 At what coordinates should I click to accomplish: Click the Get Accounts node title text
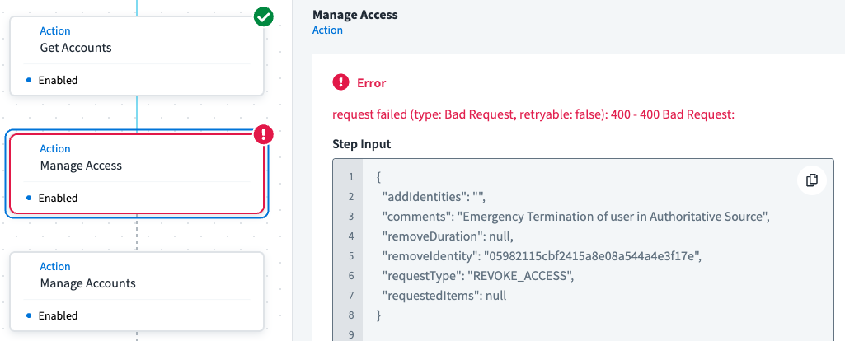coord(76,48)
